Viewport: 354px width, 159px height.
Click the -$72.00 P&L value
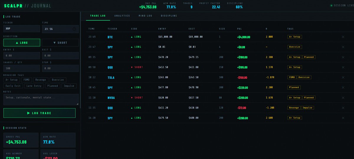pos(241,108)
